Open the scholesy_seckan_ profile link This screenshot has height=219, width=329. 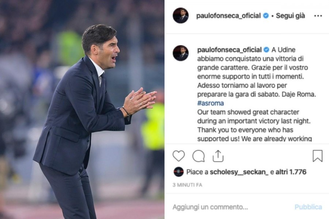pos(239,172)
